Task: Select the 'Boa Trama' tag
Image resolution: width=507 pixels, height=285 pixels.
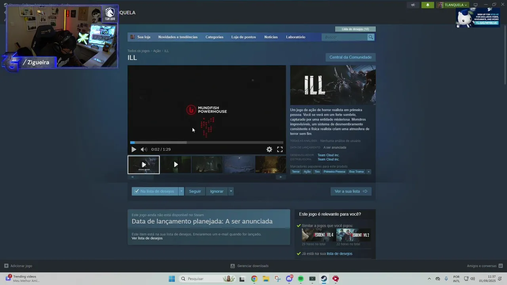Action: (356, 172)
